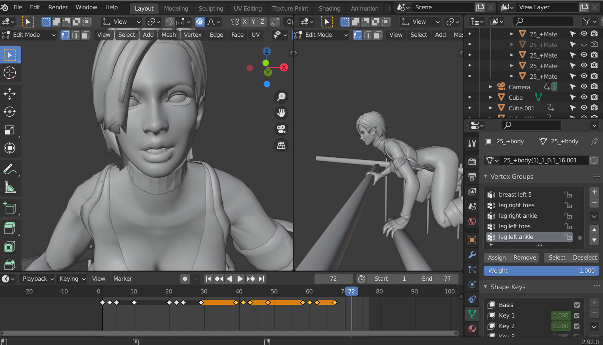The height and width of the screenshot is (345, 603).
Task: Open the Edit Mode dropdown
Action: pos(27,35)
